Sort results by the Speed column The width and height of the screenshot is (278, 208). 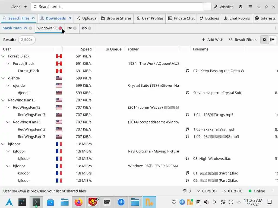(78, 49)
